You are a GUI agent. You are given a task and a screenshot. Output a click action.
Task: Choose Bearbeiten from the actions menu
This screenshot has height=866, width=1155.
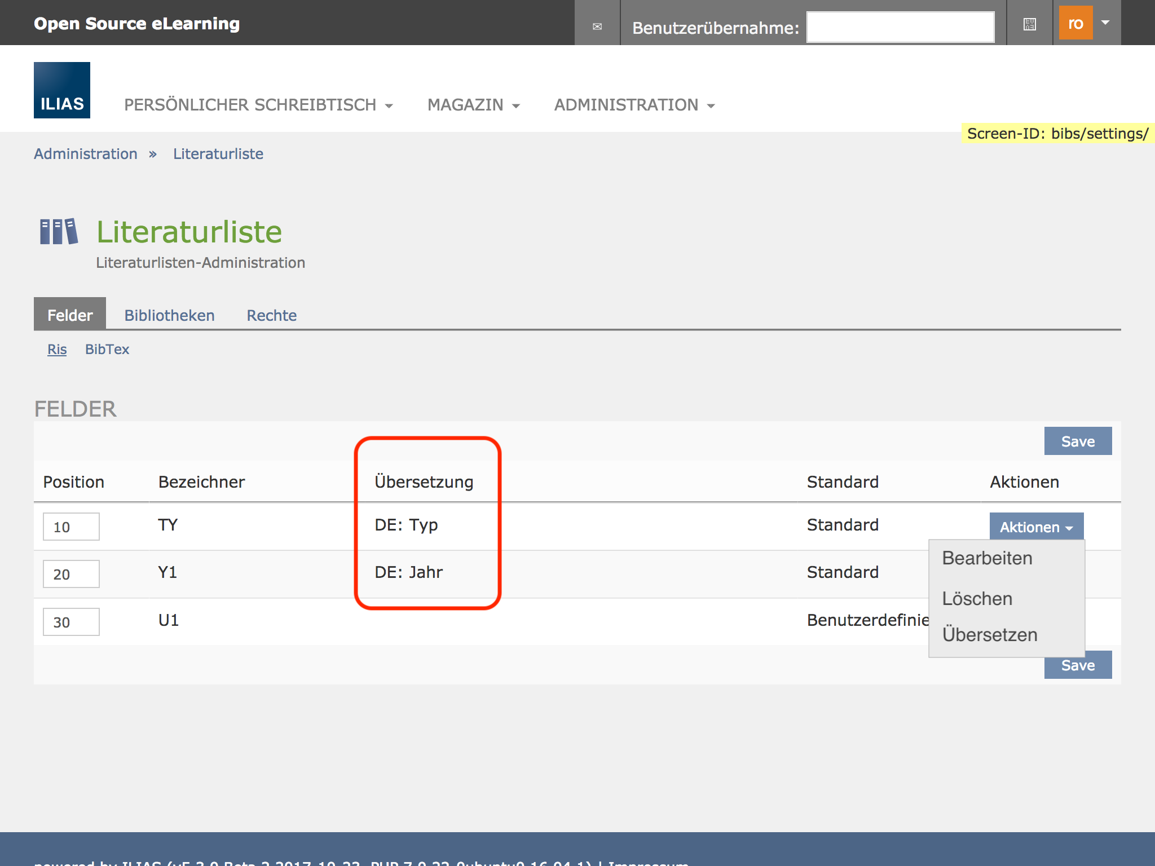pos(987,558)
